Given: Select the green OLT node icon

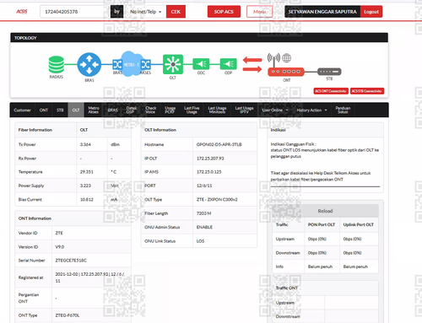Looking at the screenshot, I should coord(173,64).
